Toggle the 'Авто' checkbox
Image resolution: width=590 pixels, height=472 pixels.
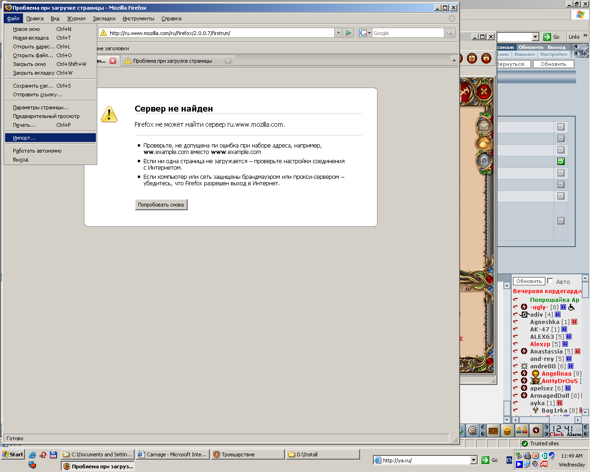[550, 281]
